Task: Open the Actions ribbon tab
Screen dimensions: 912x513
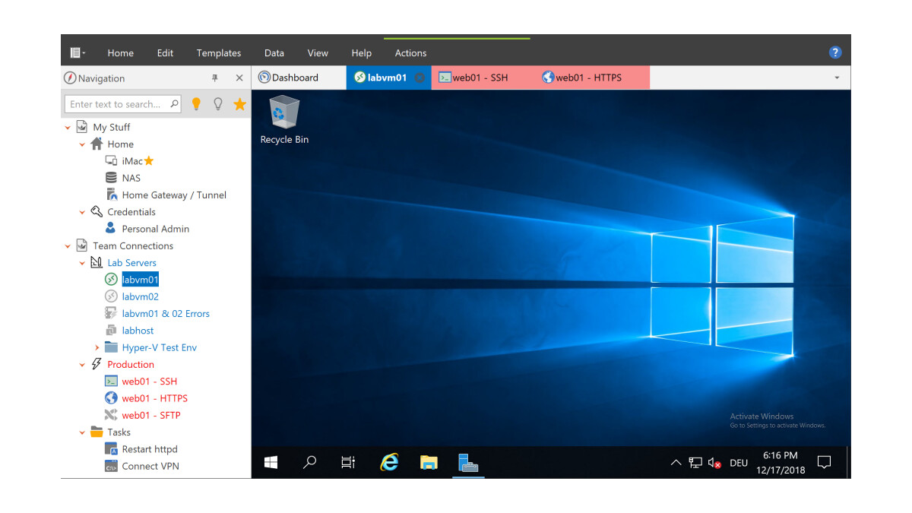Action: tap(410, 52)
